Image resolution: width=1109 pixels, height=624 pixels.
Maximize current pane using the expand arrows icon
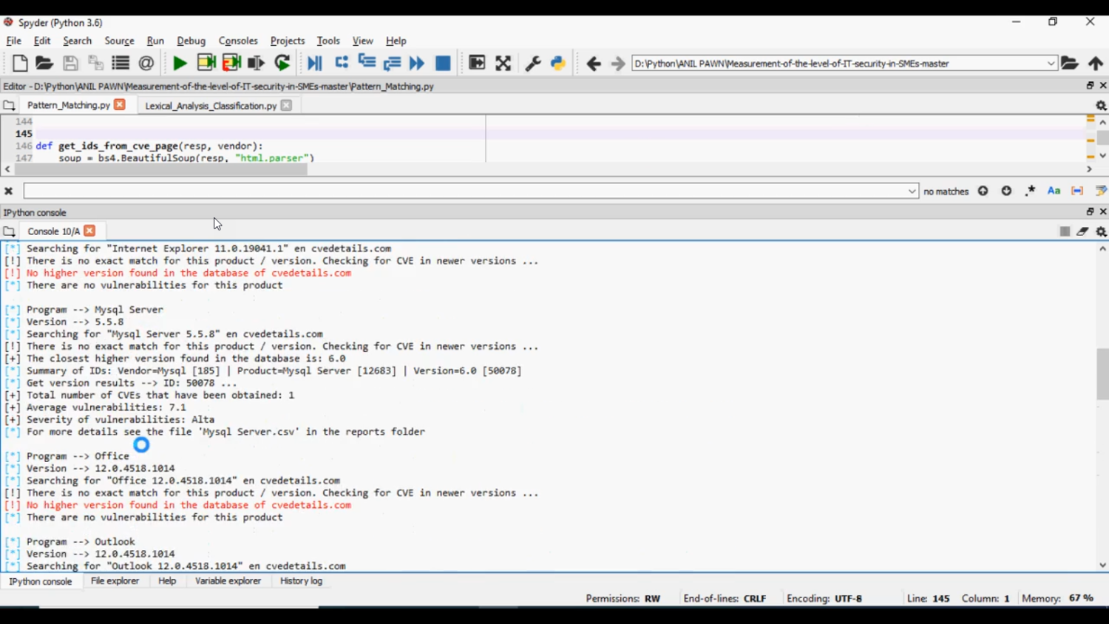[503, 64]
